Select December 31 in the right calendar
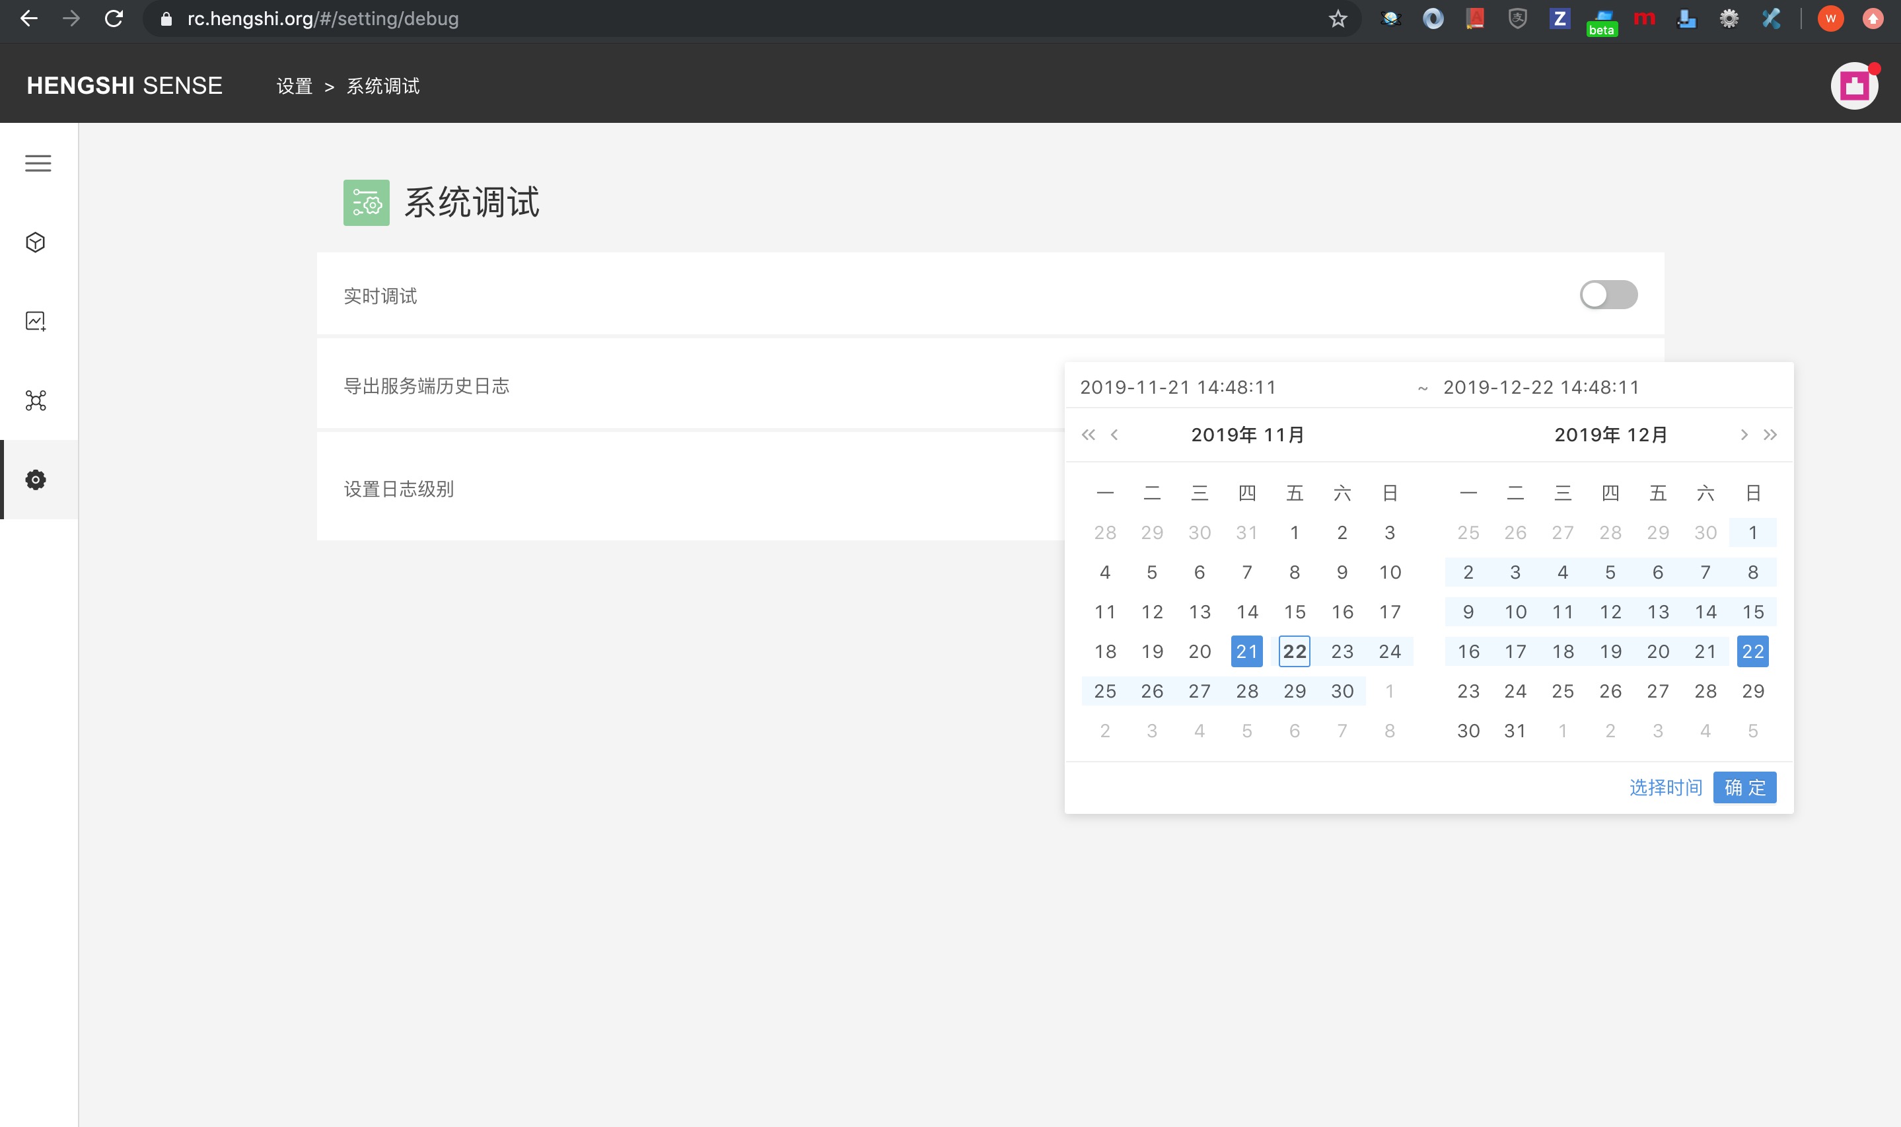The width and height of the screenshot is (1901, 1127). tap(1515, 731)
